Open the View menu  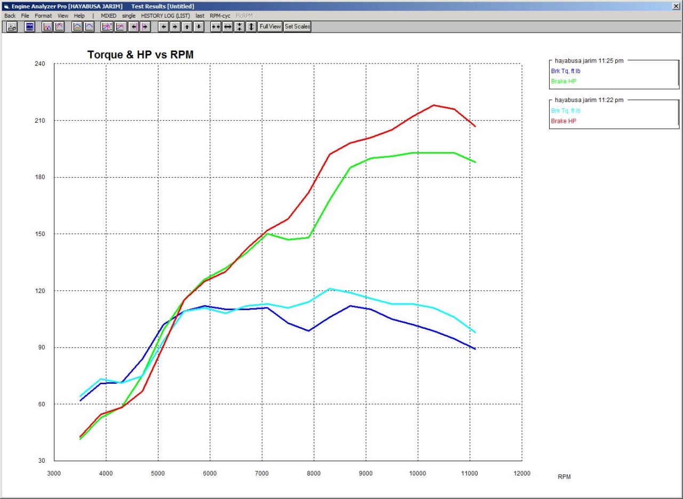(63, 15)
